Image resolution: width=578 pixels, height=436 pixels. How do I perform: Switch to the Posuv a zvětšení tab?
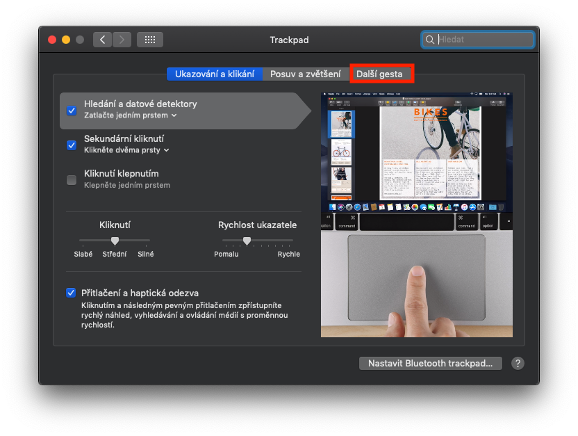305,74
